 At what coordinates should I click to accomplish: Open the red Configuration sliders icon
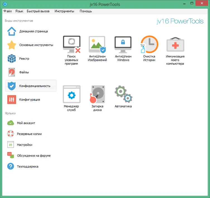12,100
